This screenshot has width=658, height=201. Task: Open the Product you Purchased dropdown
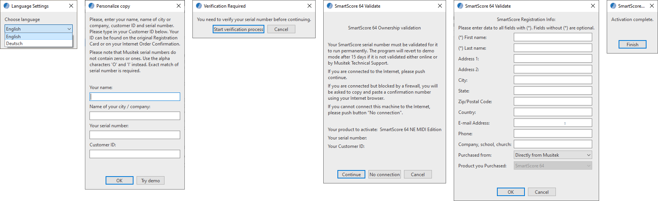(553, 165)
